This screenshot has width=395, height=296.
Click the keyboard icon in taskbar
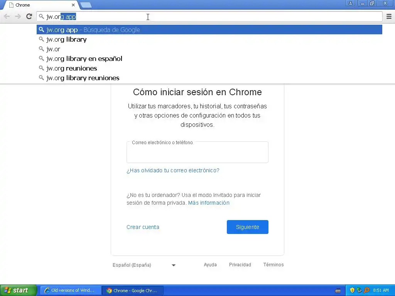(x=338, y=291)
